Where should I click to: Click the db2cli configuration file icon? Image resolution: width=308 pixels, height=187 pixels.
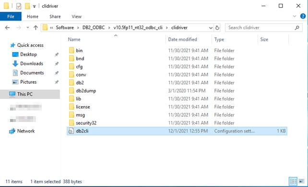tap(71, 131)
